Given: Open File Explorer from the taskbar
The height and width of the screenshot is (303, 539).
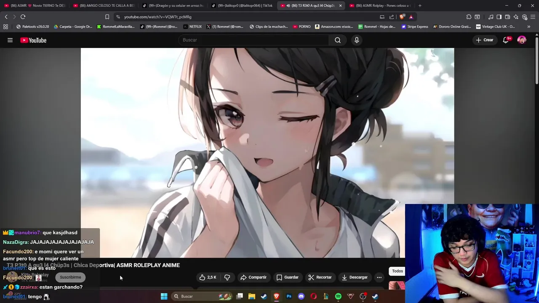Looking at the screenshot, I should click(252, 296).
